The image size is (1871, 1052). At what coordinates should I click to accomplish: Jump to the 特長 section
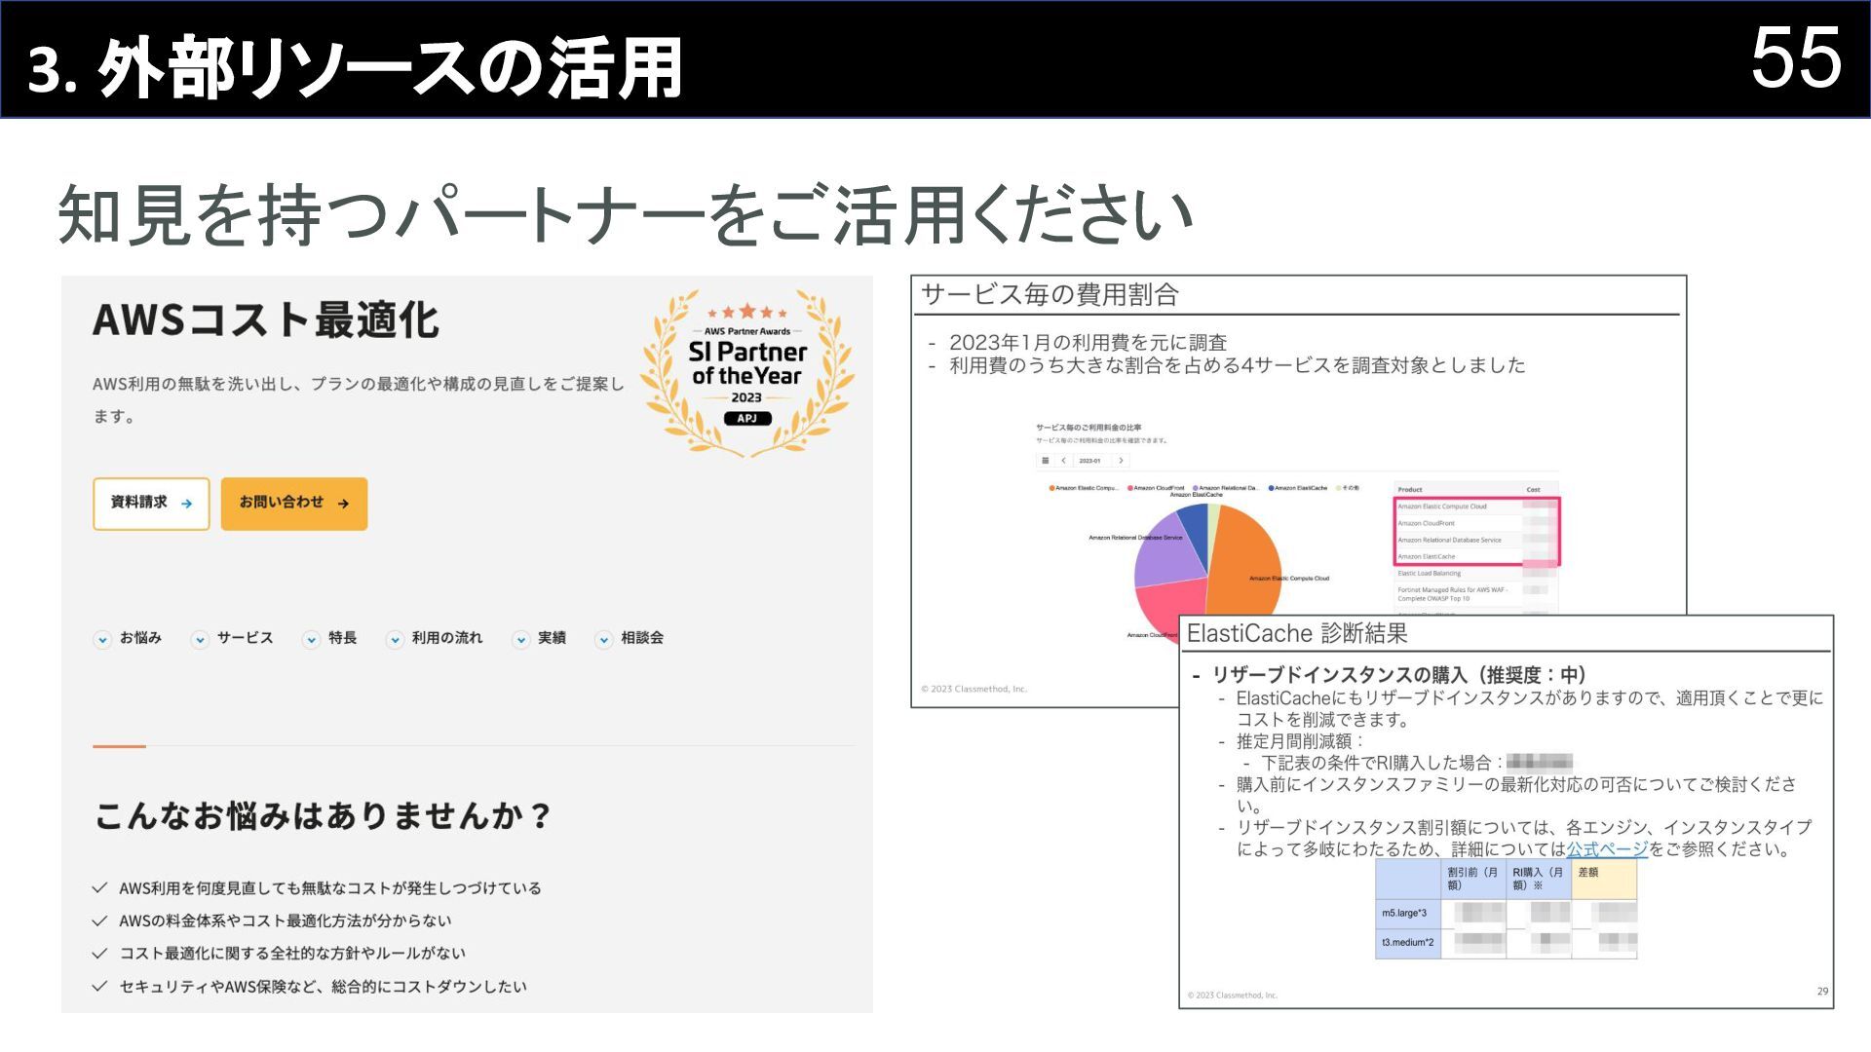point(342,638)
